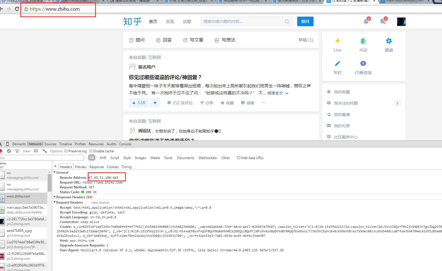The image size is (442, 271).
Task: Switch to small request rows view icon
Action: point(44,151)
